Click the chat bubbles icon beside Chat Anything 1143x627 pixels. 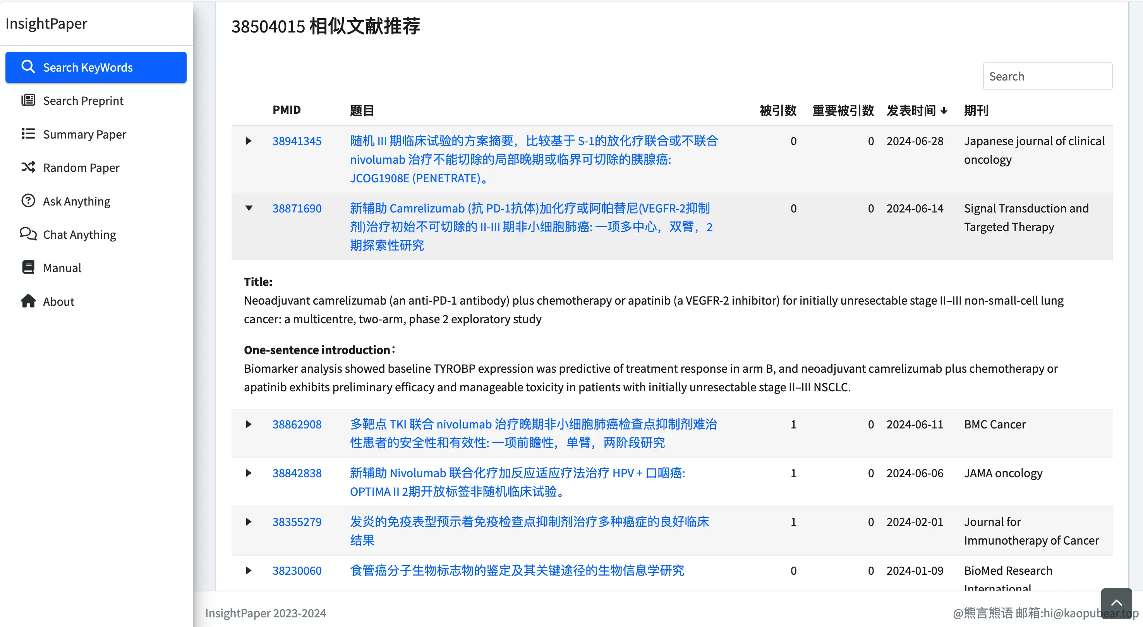(x=28, y=234)
